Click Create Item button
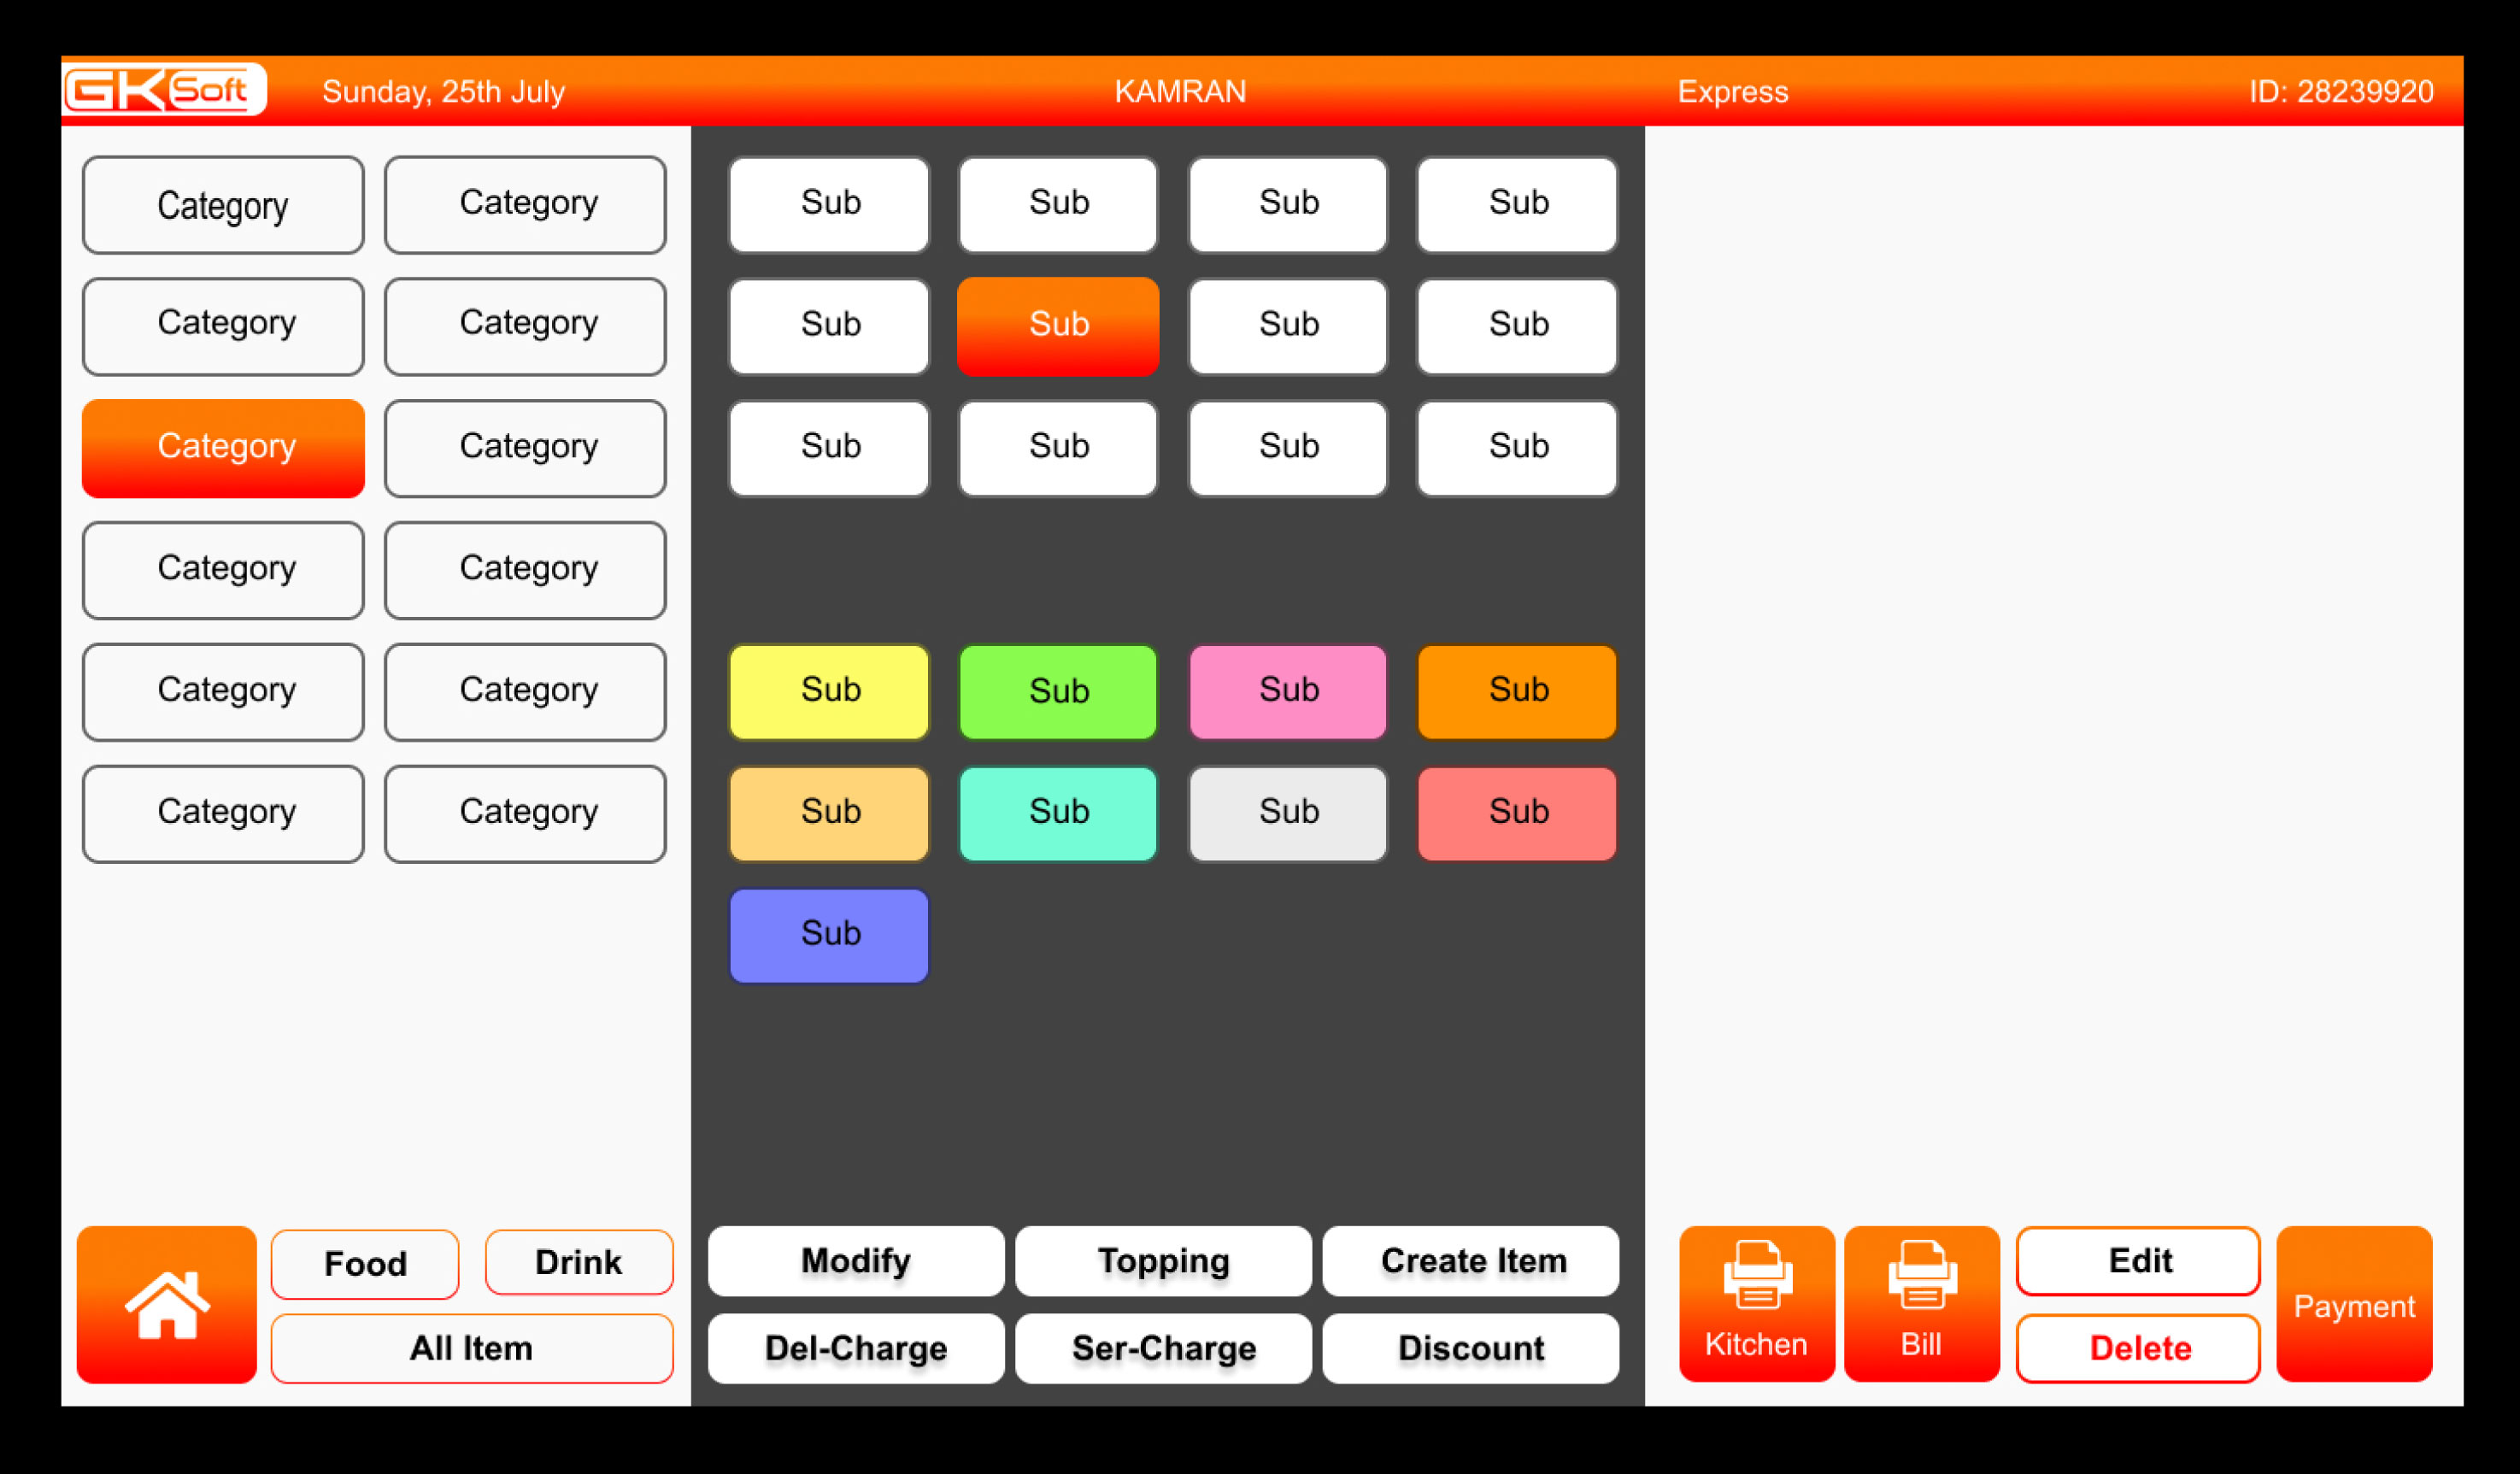This screenshot has height=1474, width=2520. [x=1471, y=1261]
